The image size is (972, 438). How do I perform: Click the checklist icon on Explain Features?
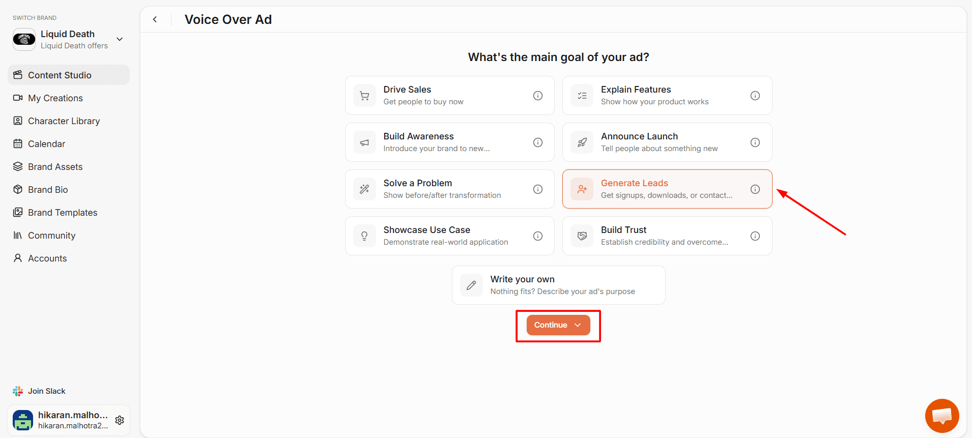click(x=582, y=96)
